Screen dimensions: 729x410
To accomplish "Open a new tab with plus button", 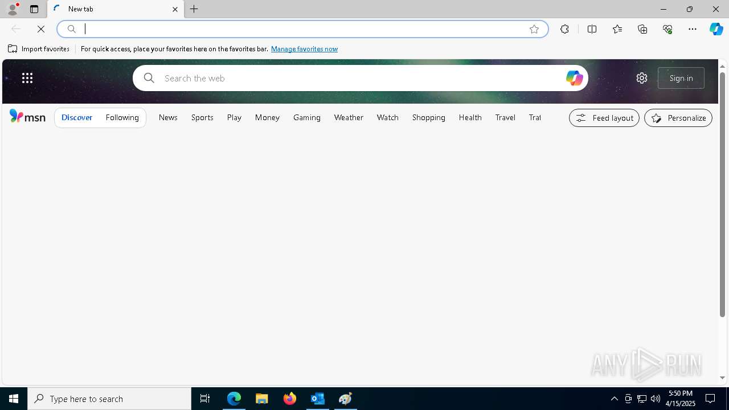I will pos(194,9).
